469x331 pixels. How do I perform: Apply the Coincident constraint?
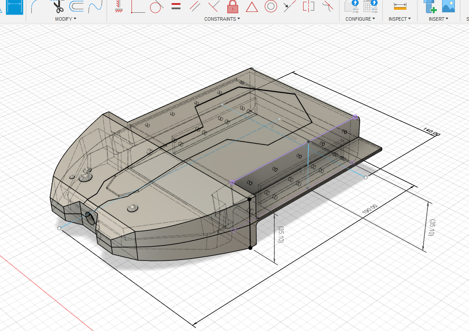coord(138,7)
